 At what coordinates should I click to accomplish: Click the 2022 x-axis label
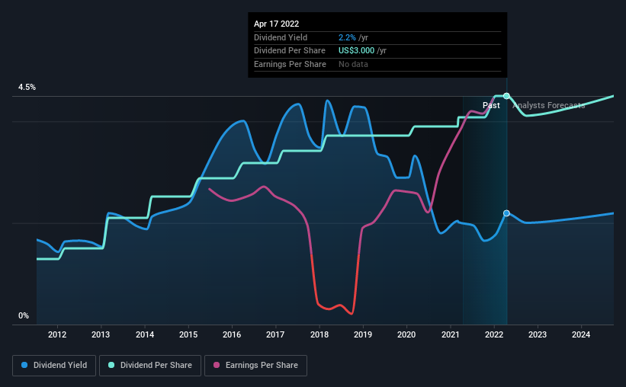pyautogui.click(x=494, y=334)
